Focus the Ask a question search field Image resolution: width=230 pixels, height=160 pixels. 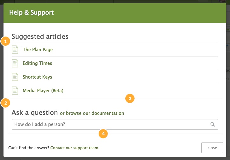coord(115,124)
